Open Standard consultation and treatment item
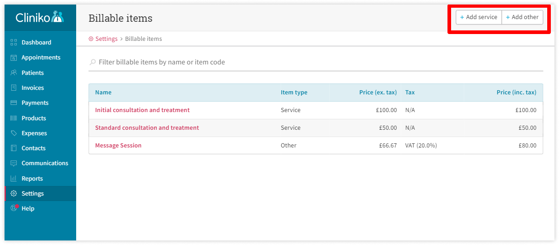This screenshot has height=245, width=559. (147, 128)
